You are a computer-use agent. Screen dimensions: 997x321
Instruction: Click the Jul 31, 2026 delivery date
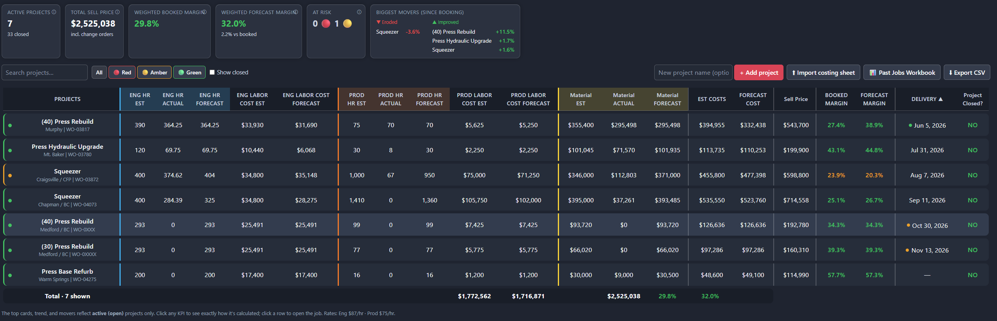click(927, 150)
